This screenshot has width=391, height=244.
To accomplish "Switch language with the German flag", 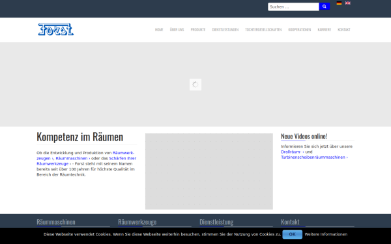I will point(339,3).
